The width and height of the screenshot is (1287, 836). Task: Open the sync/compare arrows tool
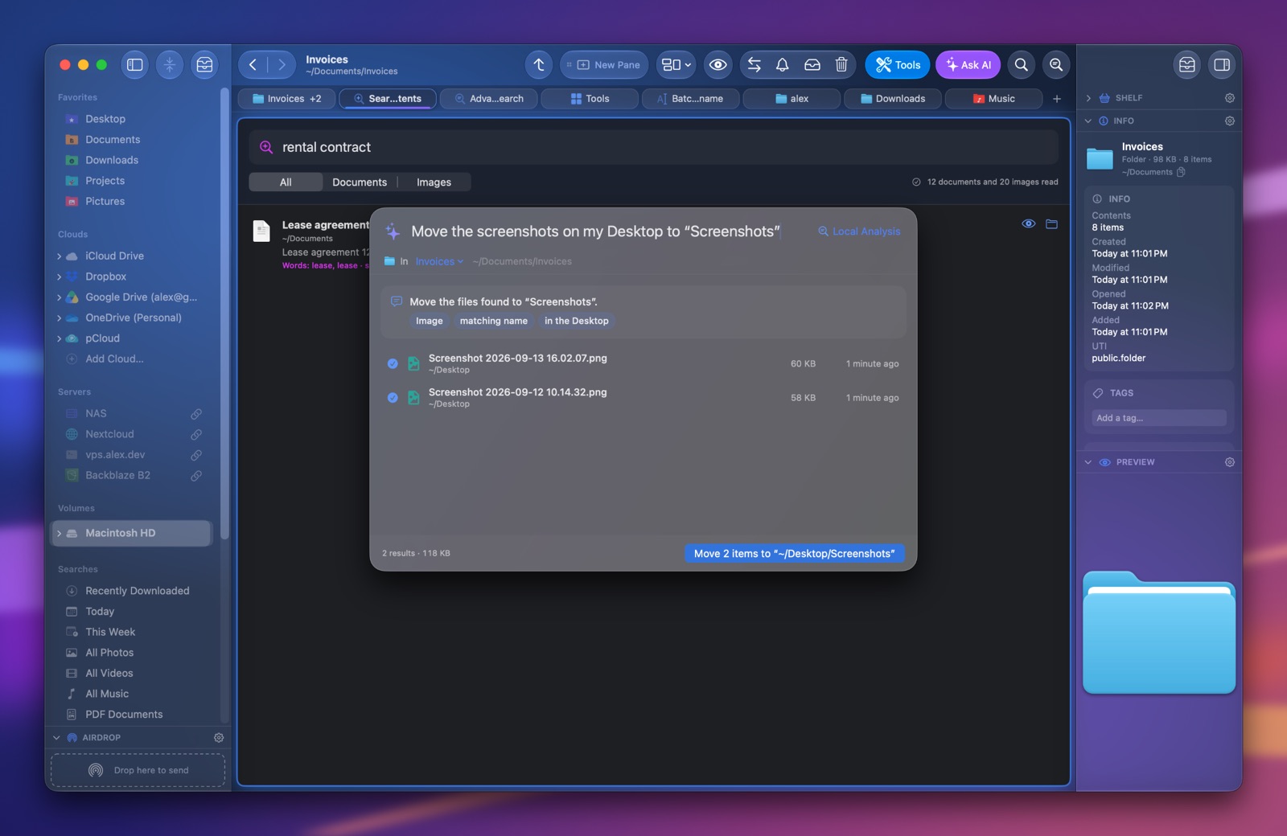click(x=754, y=65)
